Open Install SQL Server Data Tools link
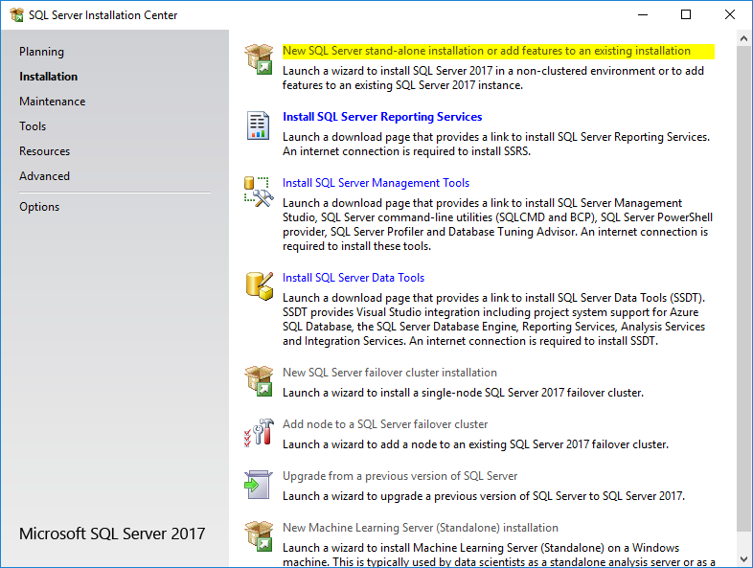The height and width of the screenshot is (568, 753). [354, 278]
